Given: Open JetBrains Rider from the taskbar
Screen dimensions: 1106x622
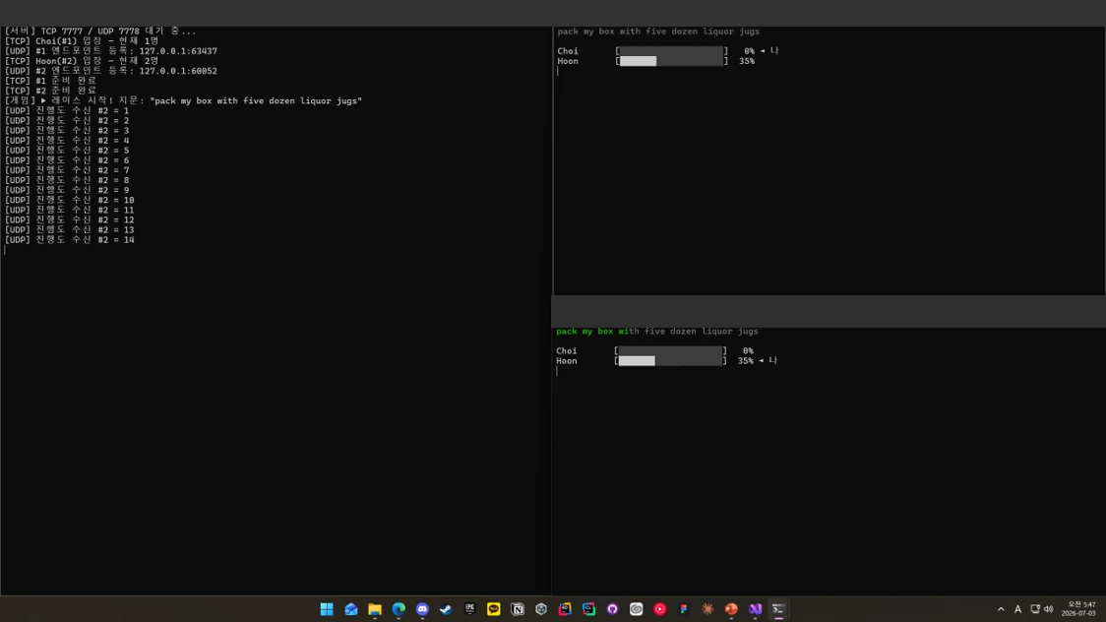Looking at the screenshot, I should 565,609.
